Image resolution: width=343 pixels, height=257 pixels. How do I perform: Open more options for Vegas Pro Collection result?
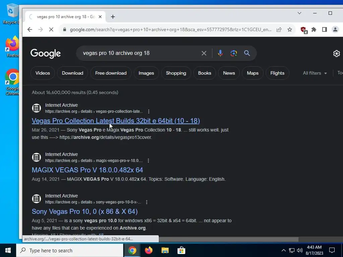coord(148,111)
